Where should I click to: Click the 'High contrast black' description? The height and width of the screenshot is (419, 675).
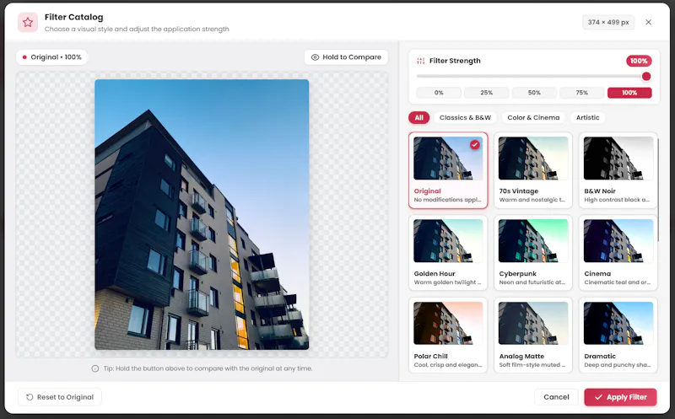617,200
